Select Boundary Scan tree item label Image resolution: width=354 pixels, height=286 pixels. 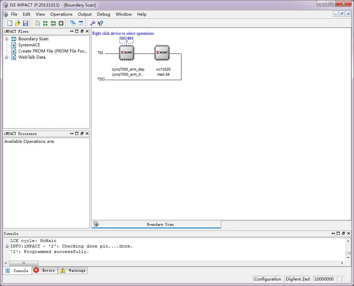33,39
